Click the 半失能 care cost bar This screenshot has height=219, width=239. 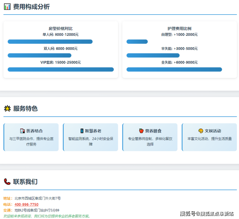click(153, 56)
